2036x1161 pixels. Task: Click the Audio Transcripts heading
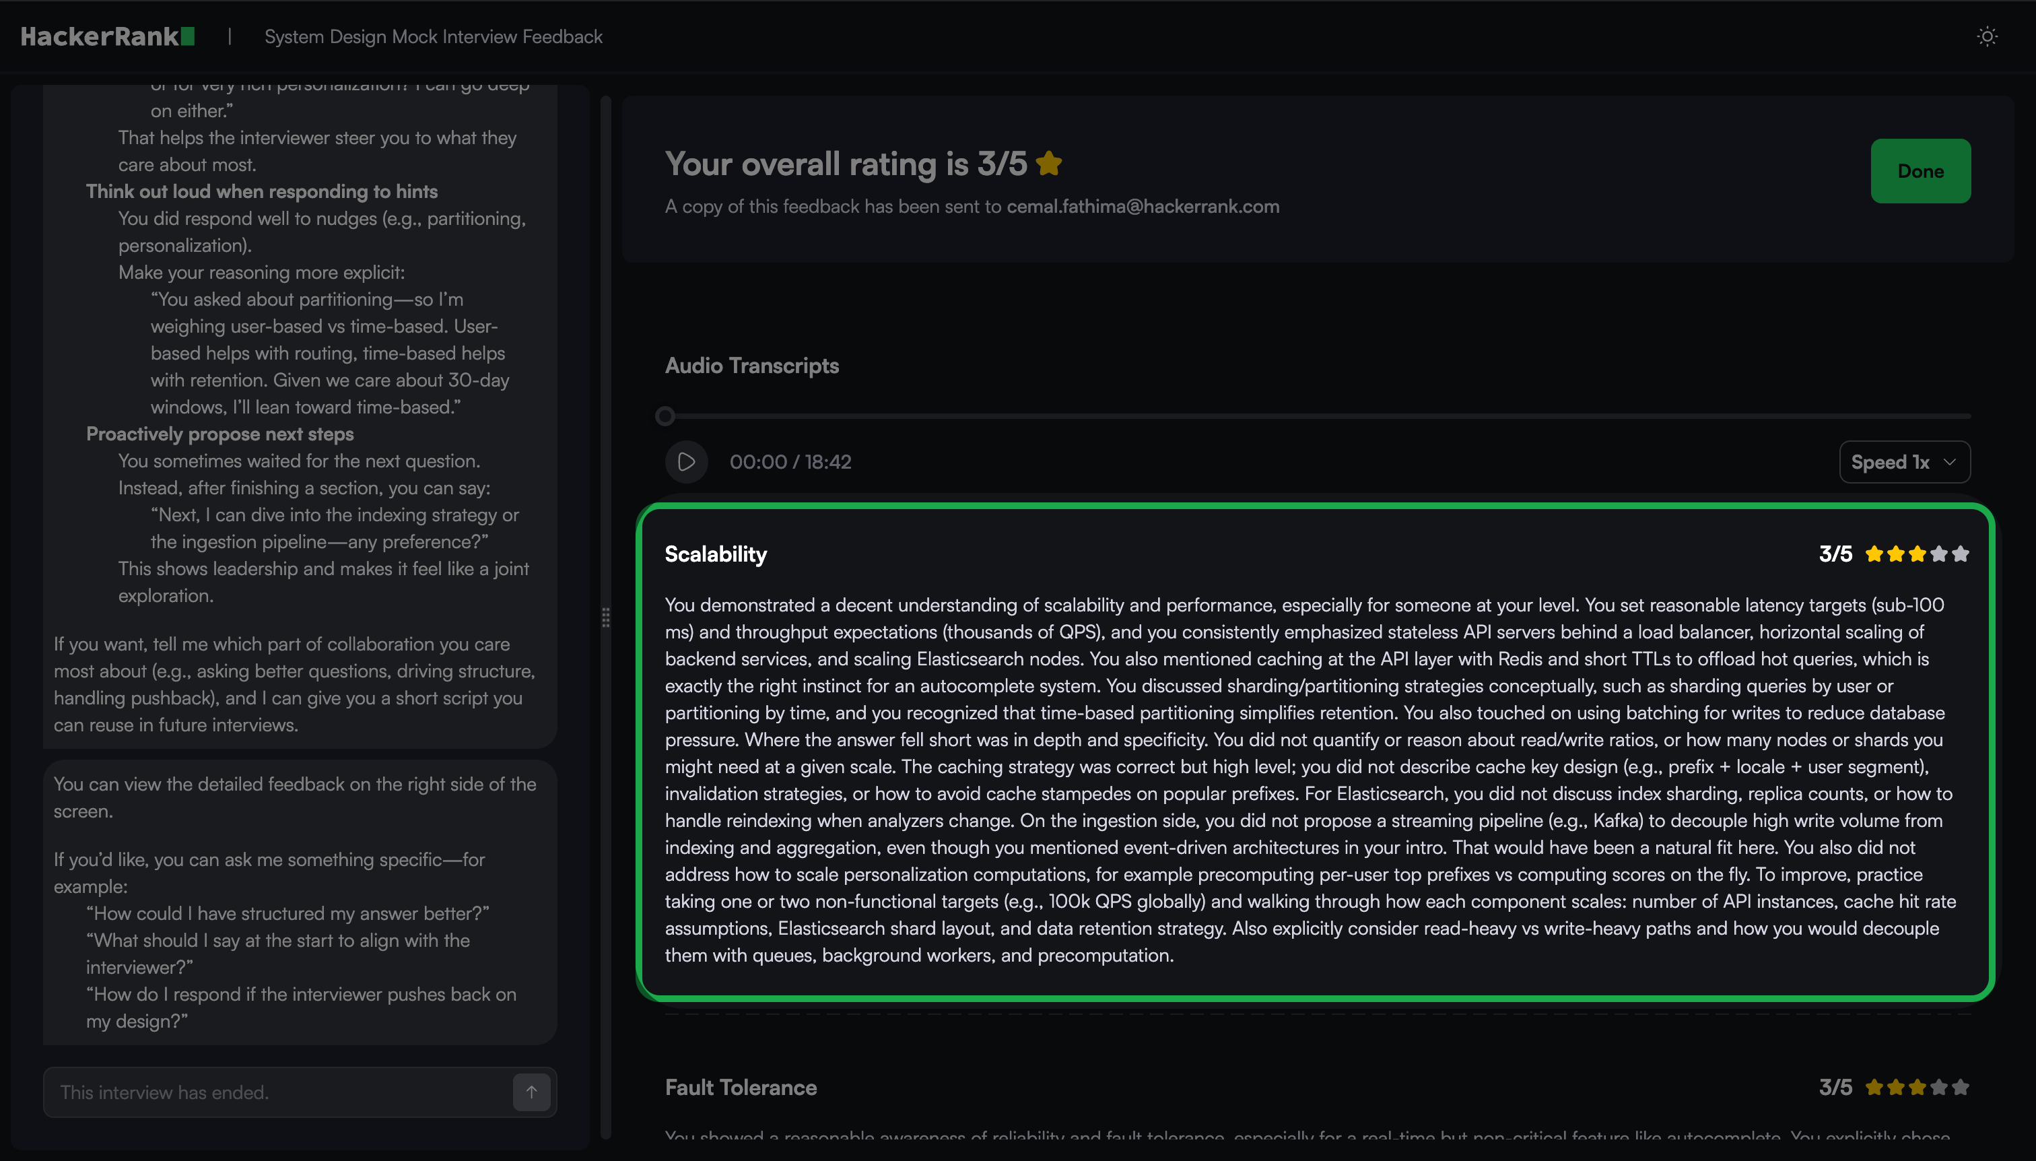point(751,365)
